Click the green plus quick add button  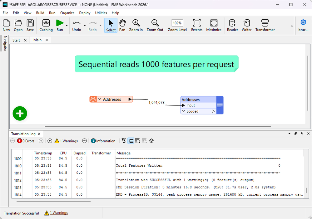[x=20, y=114]
